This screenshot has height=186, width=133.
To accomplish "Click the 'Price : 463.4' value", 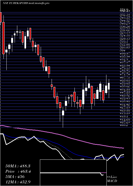I will [18, 171].
